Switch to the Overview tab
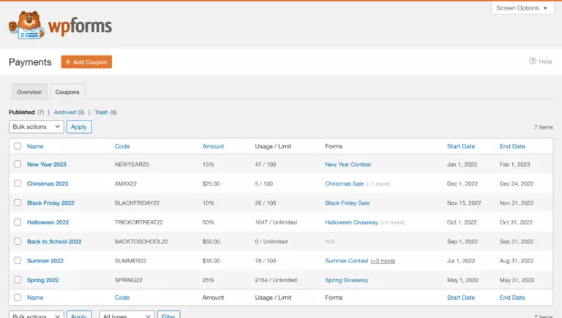This screenshot has width=562, height=318. click(29, 92)
